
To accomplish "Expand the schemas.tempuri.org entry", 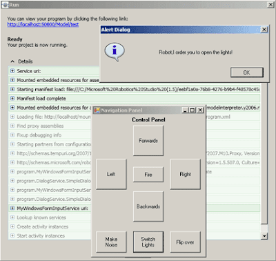I will point(12,153).
